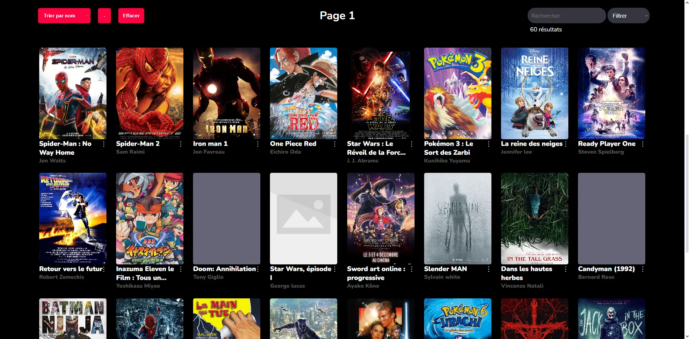Open three-dot menu for Doom: Annihilation
The width and height of the screenshot is (690, 339).
point(258,269)
